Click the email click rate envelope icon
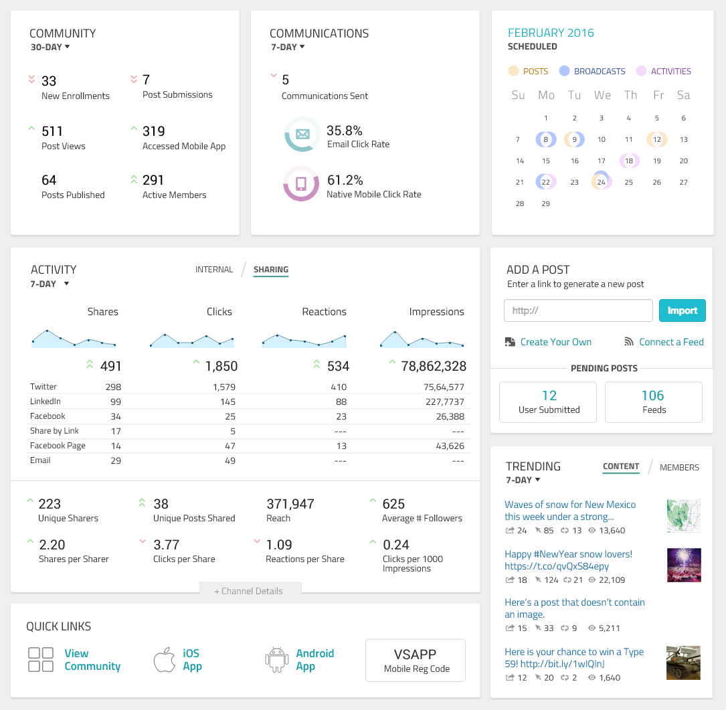This screenshot has height=710, width=726. [302, 135]
